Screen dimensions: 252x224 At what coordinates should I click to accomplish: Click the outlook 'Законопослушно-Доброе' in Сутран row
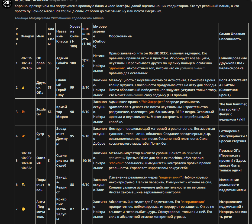100,136
